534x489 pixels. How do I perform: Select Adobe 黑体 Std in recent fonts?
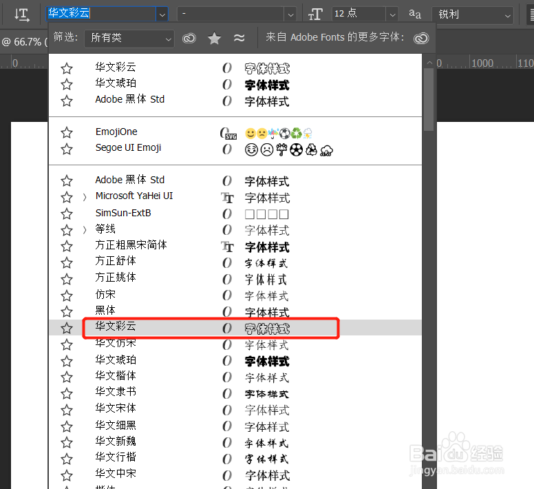pos(130,99)
